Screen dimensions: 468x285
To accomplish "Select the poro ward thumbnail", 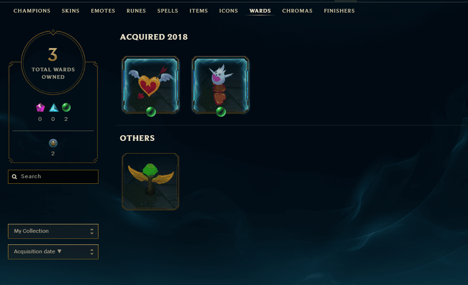I will point(220,85).
